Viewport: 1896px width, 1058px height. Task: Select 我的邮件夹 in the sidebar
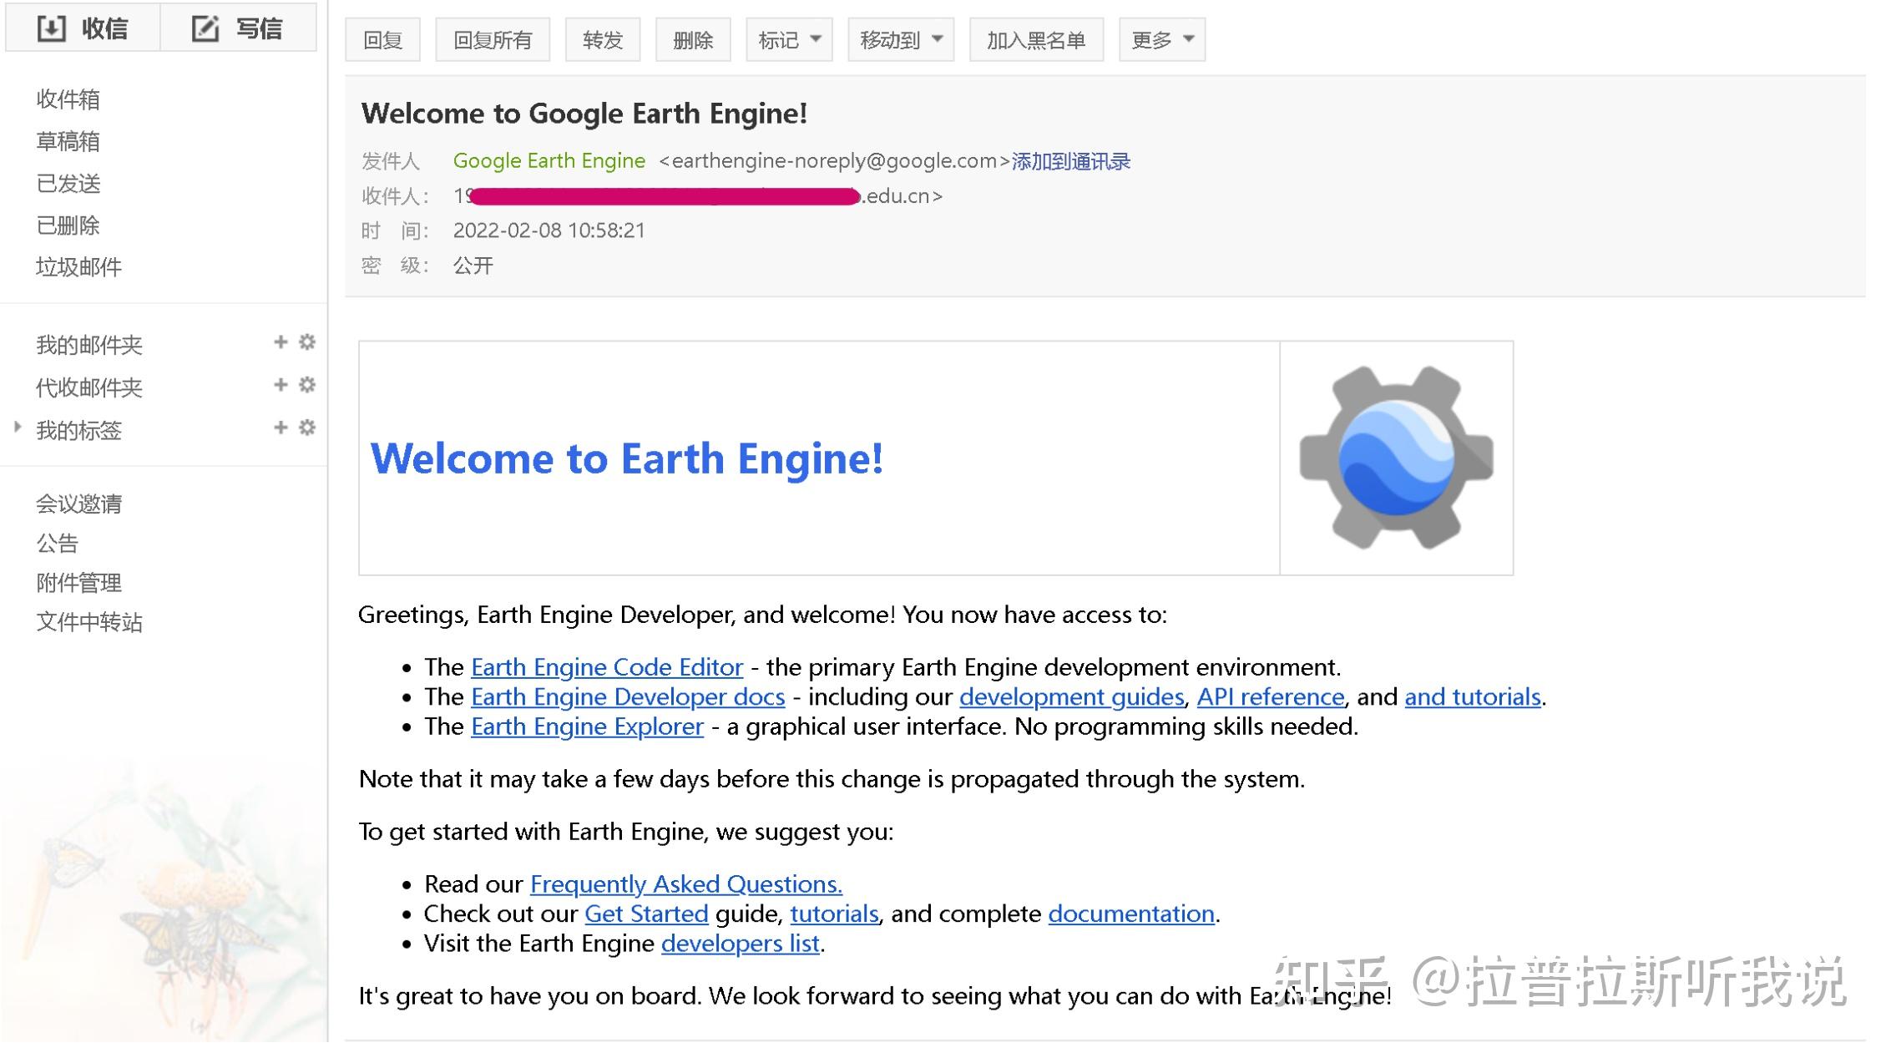[x=89, y=345]
